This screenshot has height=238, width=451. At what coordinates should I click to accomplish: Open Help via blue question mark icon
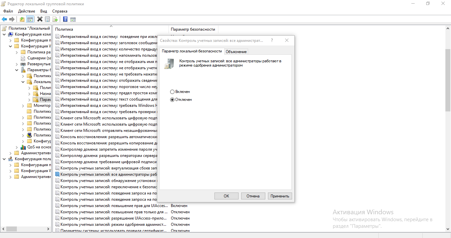point(65,19)
